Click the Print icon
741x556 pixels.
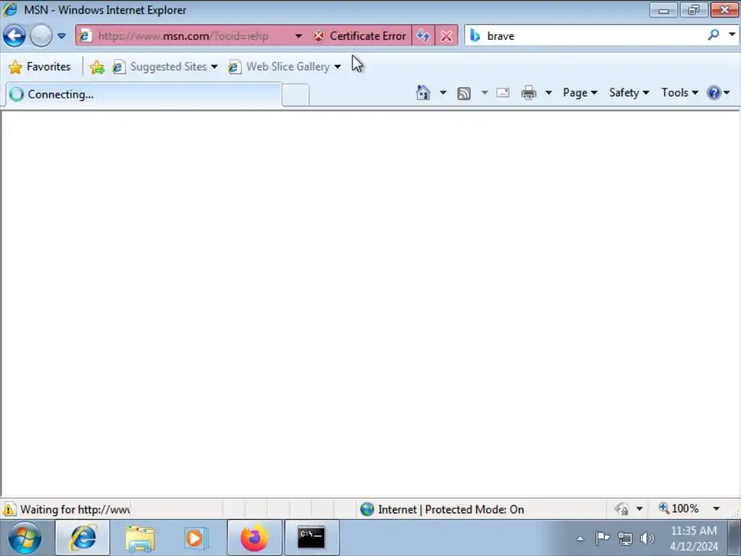(x=528, y=93)
